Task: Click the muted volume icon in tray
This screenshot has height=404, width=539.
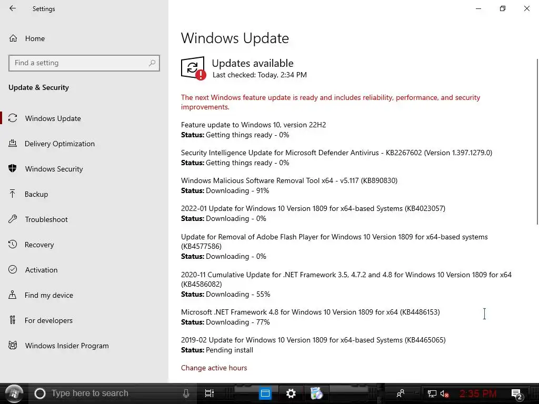Action: click(444, 393)
